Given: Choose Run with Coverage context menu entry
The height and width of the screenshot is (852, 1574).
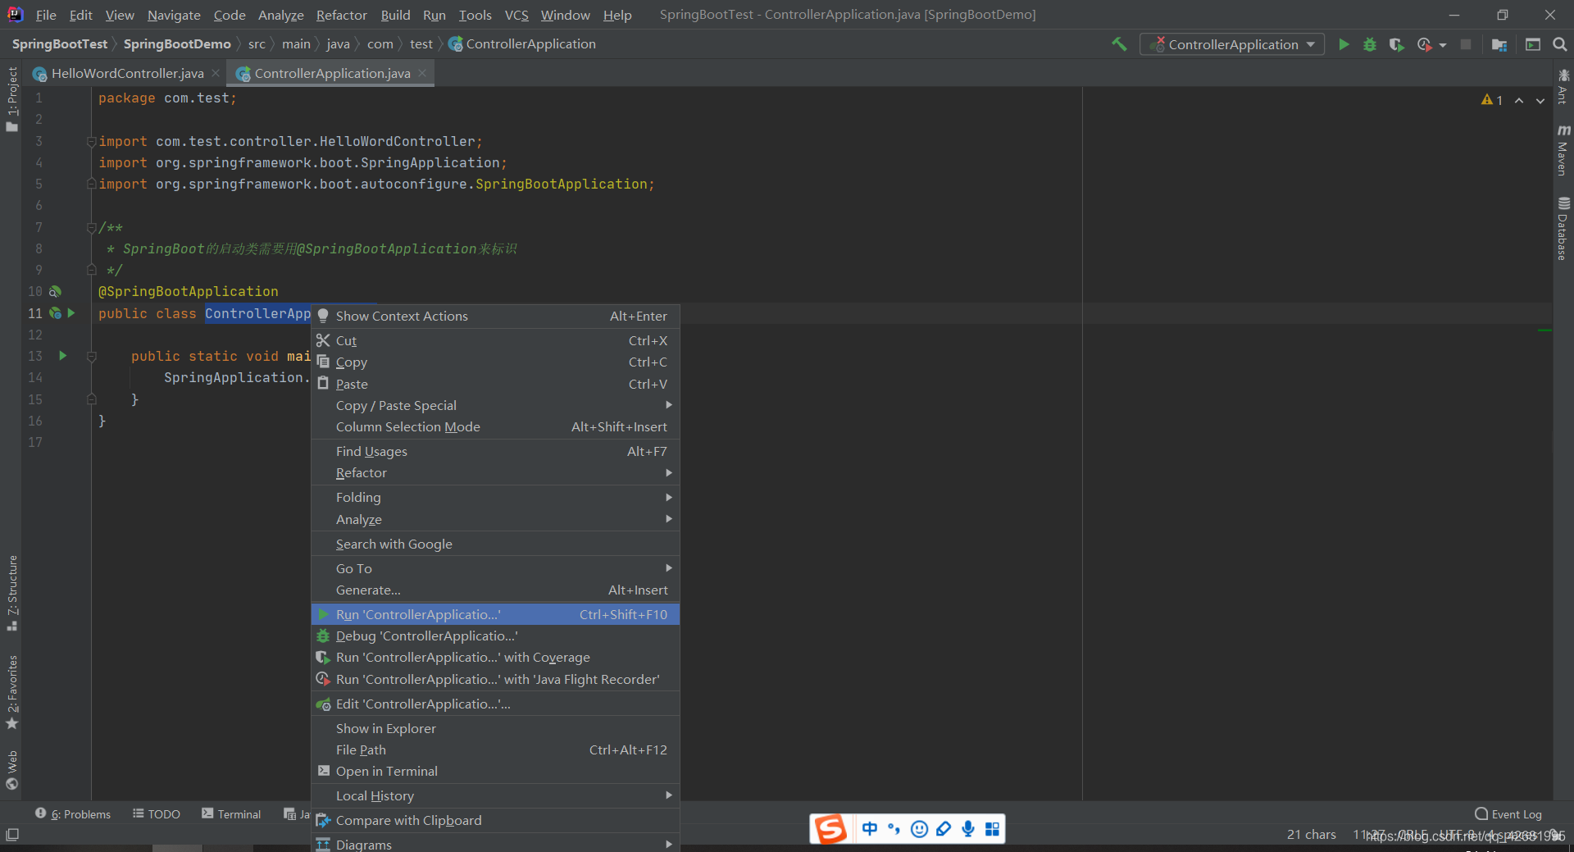Looking at the screenshot, I should tap(495, 657).
